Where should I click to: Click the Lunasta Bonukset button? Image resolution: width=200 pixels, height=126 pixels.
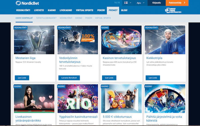(69, 78)
